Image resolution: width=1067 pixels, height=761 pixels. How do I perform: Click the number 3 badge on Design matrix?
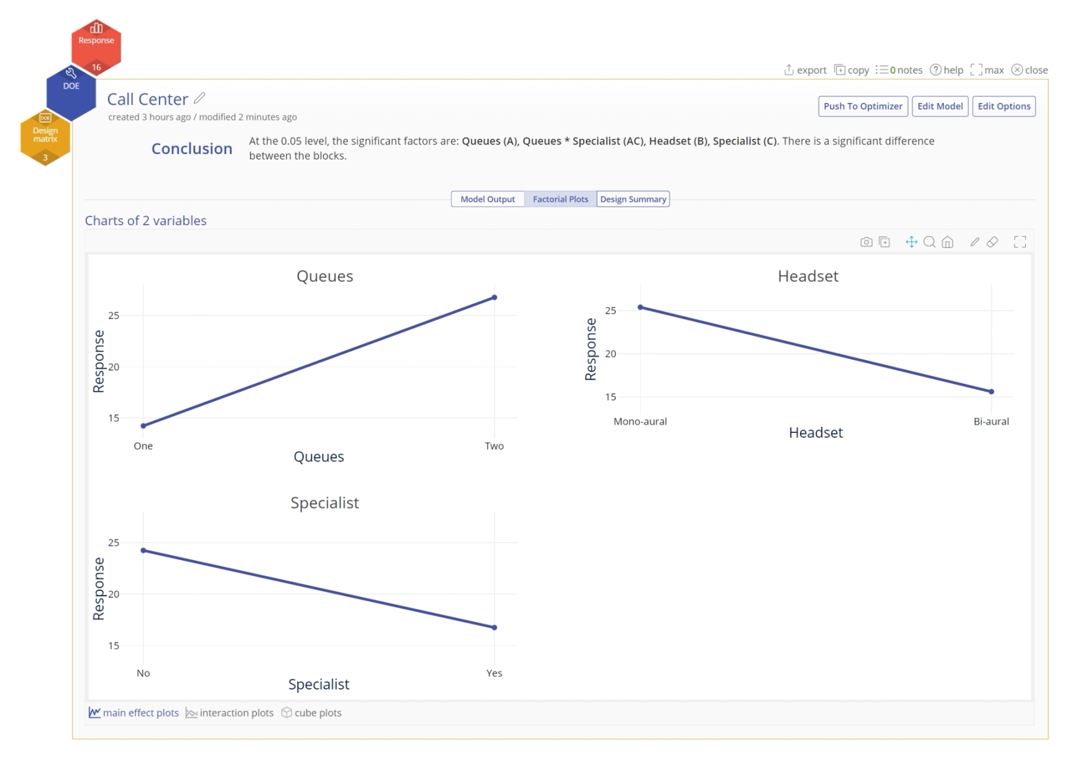pyautogui.click(x=45, y=158)
